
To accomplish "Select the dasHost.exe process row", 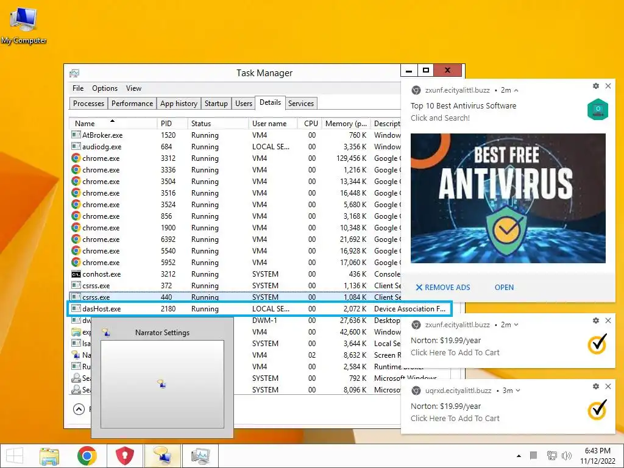I will (x=260, y=309).
